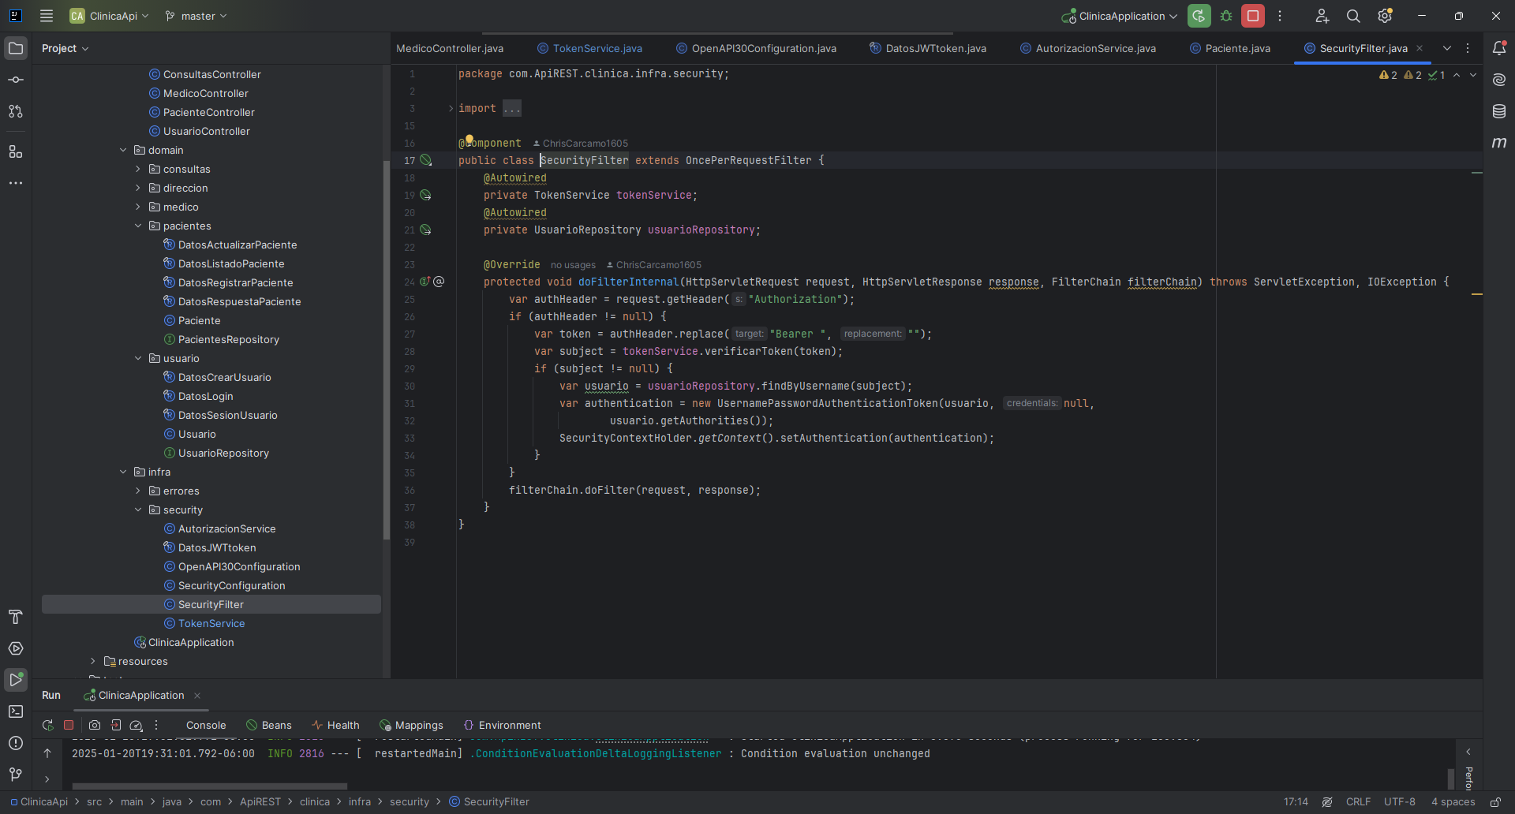1515x814 pixels.
Task: Collapse the pacientes folder
Action: click(138, 226)
